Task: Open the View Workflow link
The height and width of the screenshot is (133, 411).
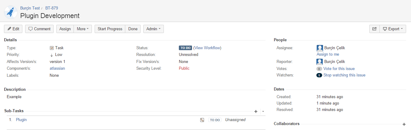Action: coord(207,48)
